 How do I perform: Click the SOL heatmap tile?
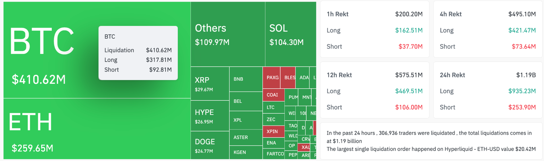[x=291, y=34]
